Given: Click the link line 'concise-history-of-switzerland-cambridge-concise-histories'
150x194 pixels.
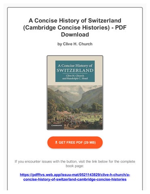Looking at the screenshot, I should (75, 179).
